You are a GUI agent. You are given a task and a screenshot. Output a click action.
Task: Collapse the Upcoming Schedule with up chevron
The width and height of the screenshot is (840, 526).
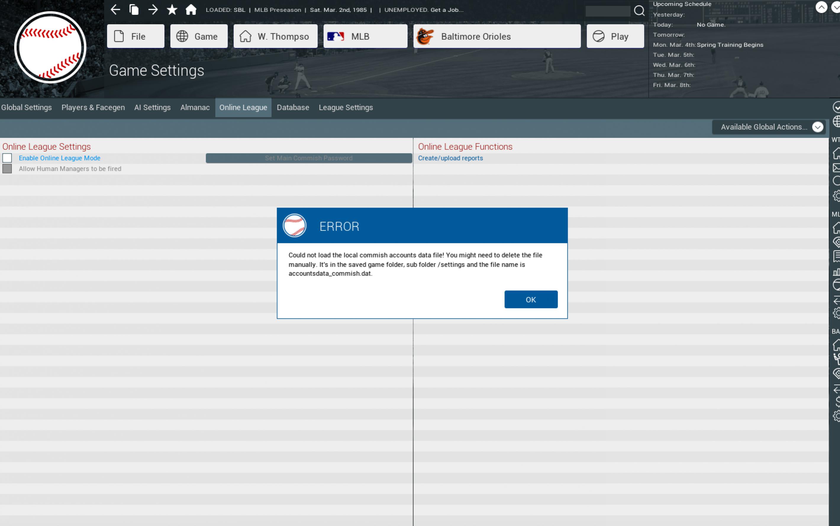821,7
